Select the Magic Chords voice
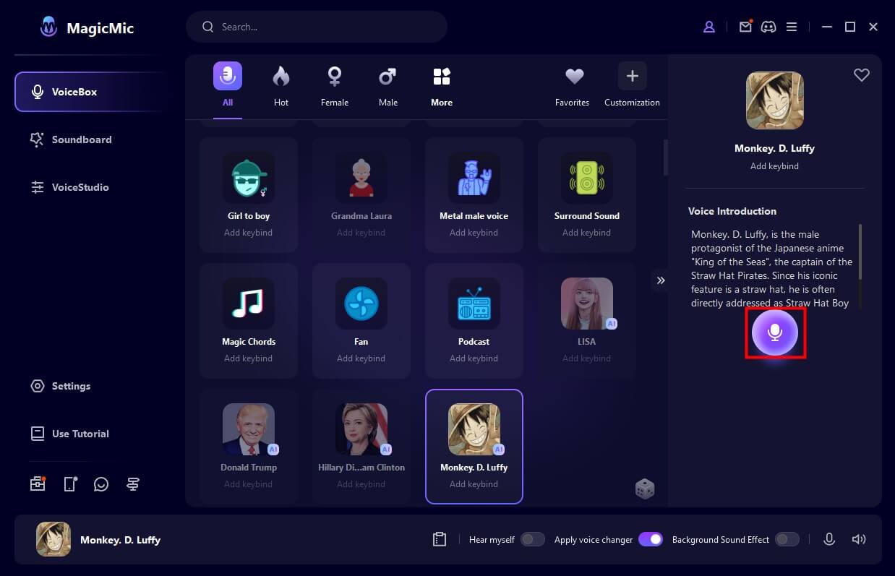This screenshot has width=895, height=576. coord(249,320)
